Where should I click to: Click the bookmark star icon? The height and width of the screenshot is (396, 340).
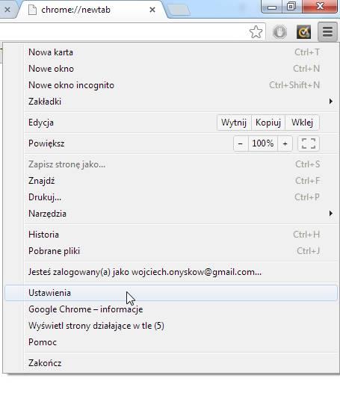(256, 32)
